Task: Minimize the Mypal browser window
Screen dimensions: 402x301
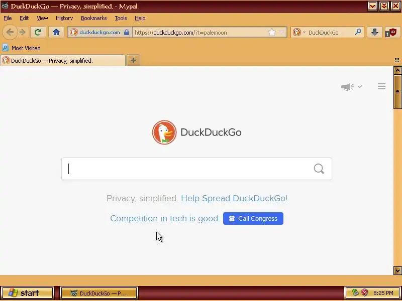Action: click(x=372, y=6)
